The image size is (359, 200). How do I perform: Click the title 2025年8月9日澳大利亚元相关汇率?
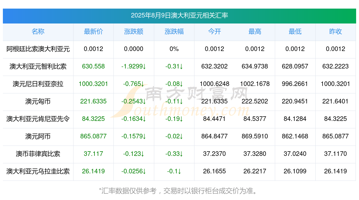pos(179,15)
